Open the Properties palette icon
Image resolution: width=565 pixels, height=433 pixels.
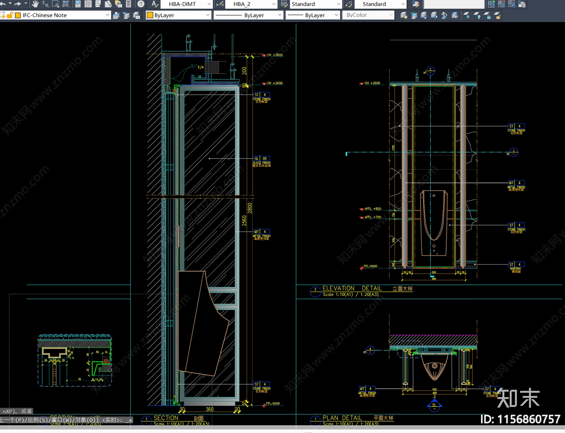click(x=78, y=4)
